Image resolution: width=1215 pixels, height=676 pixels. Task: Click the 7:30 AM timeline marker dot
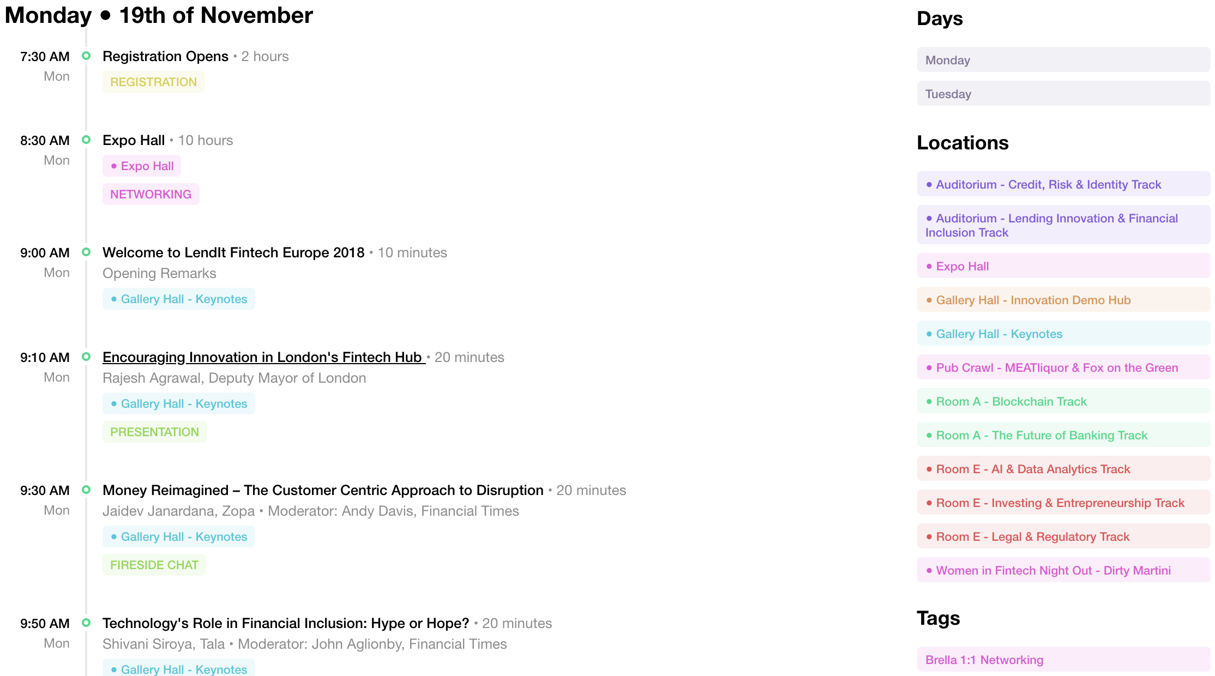(x=86, y=56)
